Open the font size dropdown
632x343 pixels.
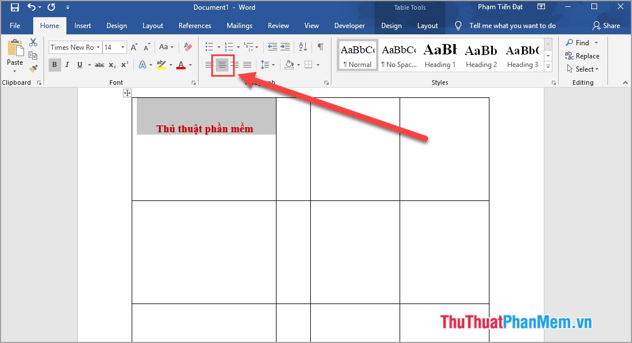(123, 47)
